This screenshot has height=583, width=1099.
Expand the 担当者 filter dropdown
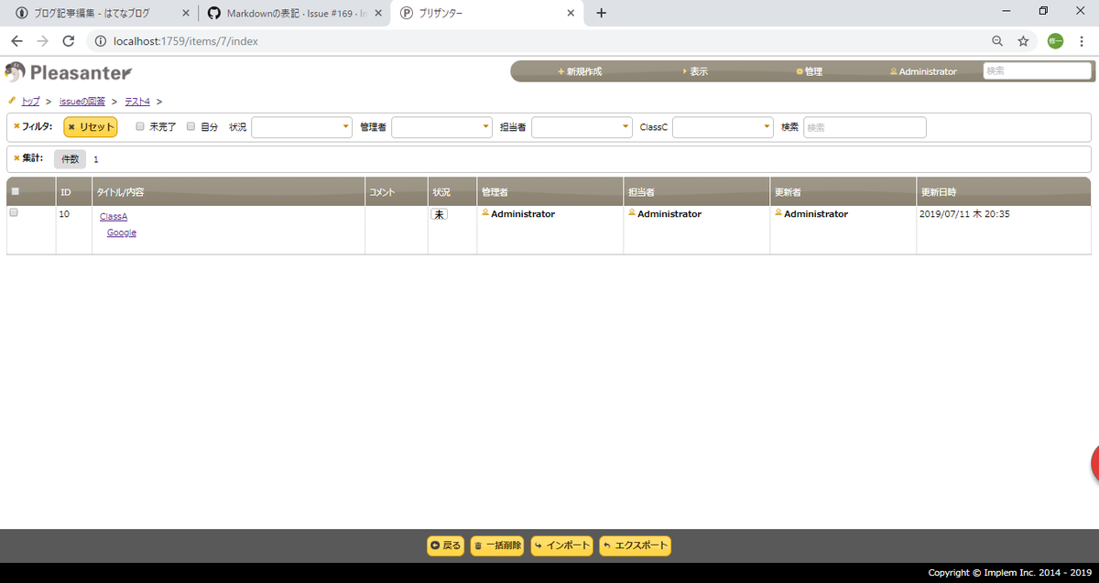pos(582,127)
